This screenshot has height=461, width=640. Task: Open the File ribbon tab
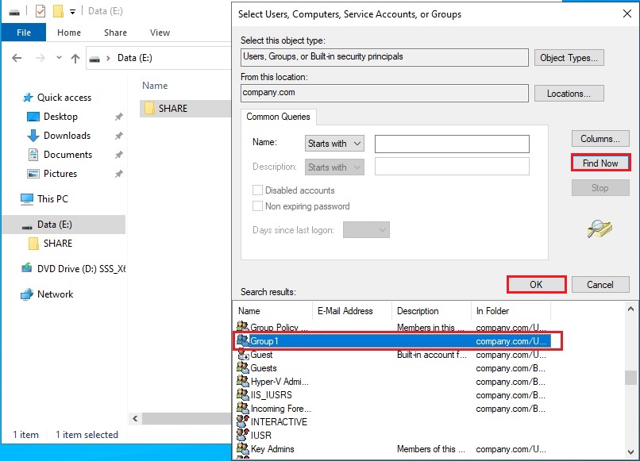(23, 33)
